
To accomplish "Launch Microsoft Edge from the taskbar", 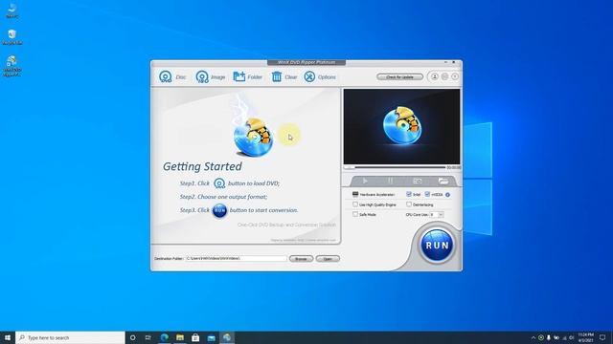I will tap(164, 337).
